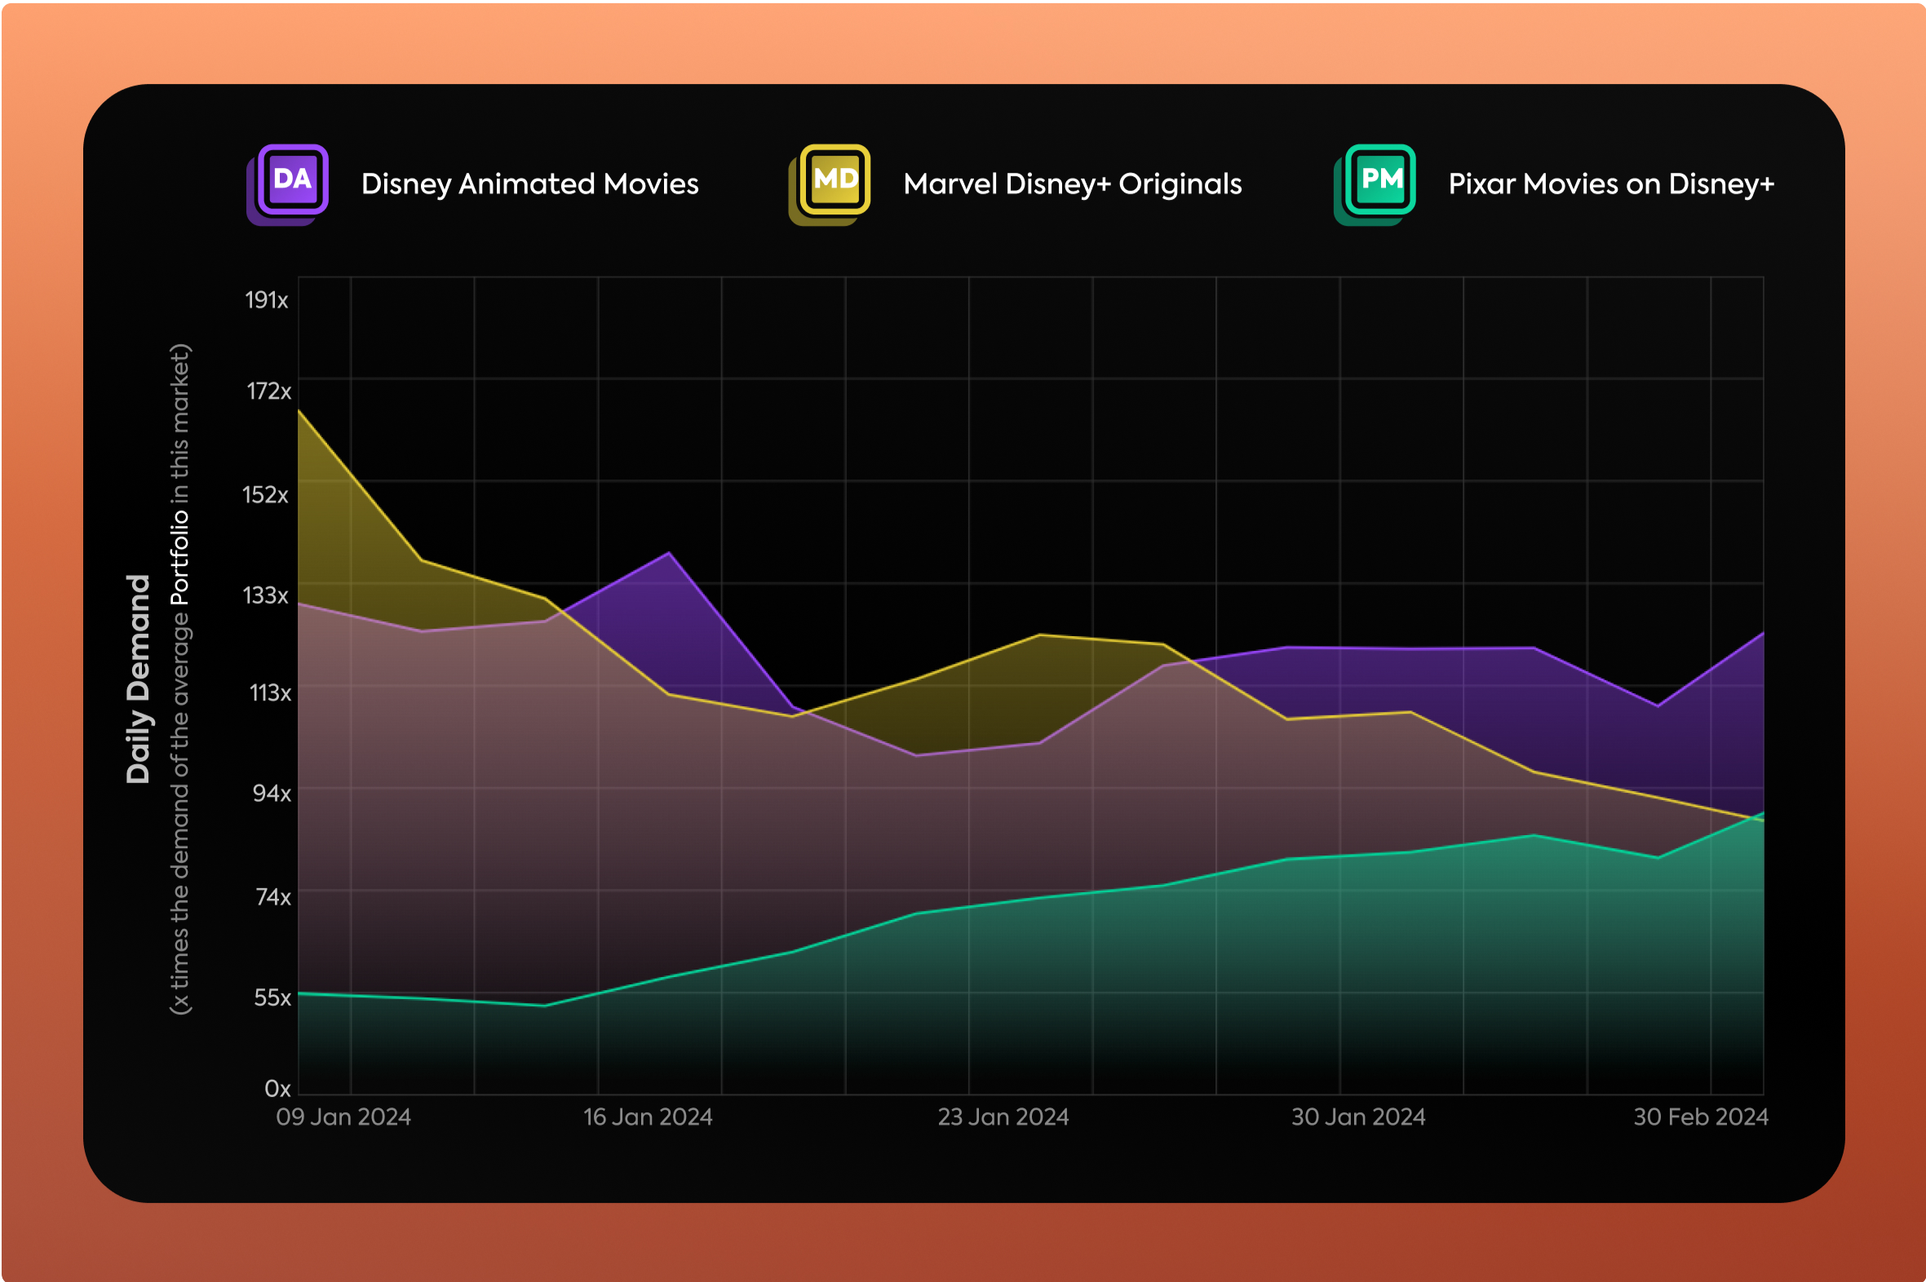Click the 30 Jan 2024 date label
This screenshot has height=1282, width=1926.
(1358, 1116)
